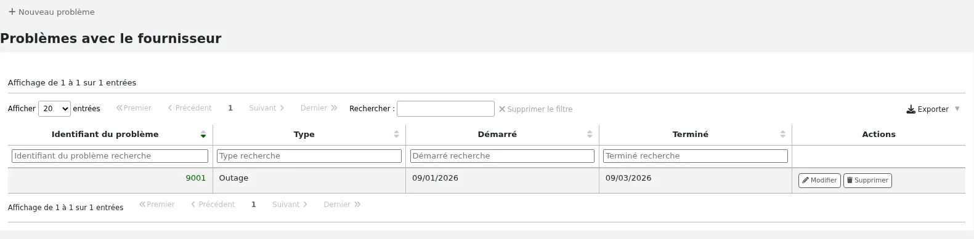Focus the Démarré recherche filter field
The width and height of the screenshot is (974, 239).
[x=502, y=156]
